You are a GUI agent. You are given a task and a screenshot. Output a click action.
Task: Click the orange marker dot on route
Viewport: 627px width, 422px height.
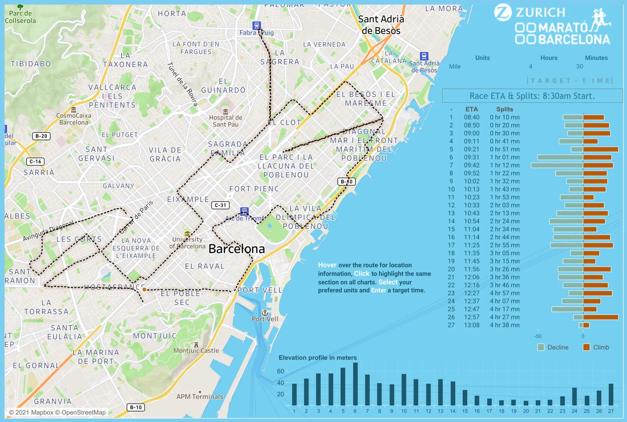coord(144,289)
